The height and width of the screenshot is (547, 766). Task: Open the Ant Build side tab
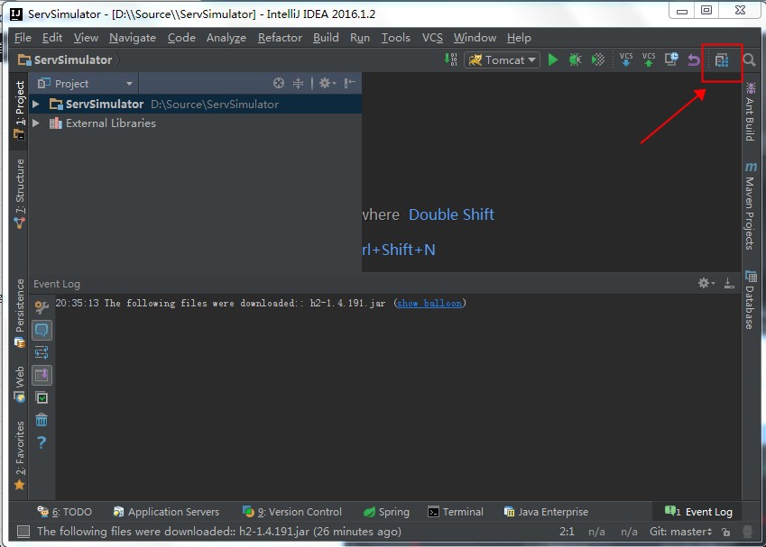(x=751, y=113)
